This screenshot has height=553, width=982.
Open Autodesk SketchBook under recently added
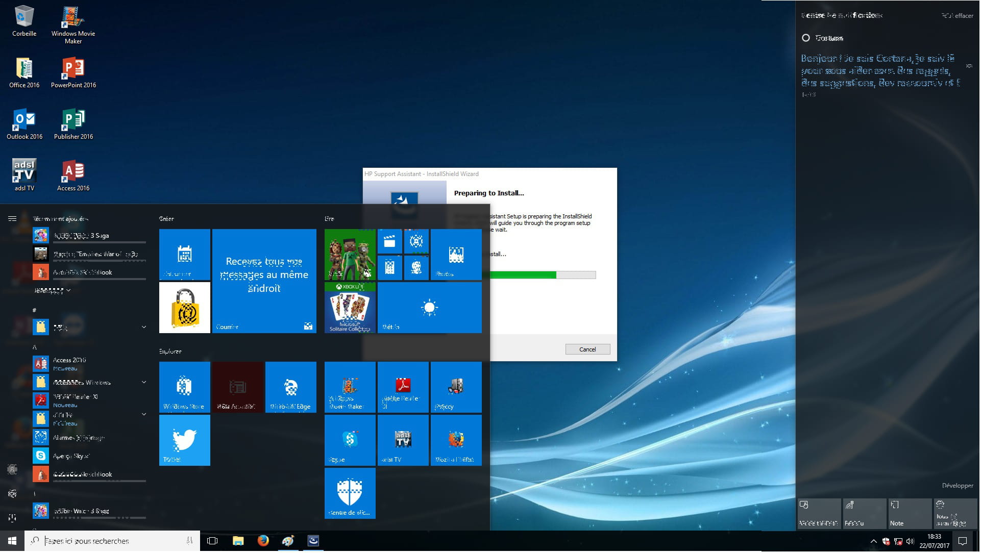(90, 273)
